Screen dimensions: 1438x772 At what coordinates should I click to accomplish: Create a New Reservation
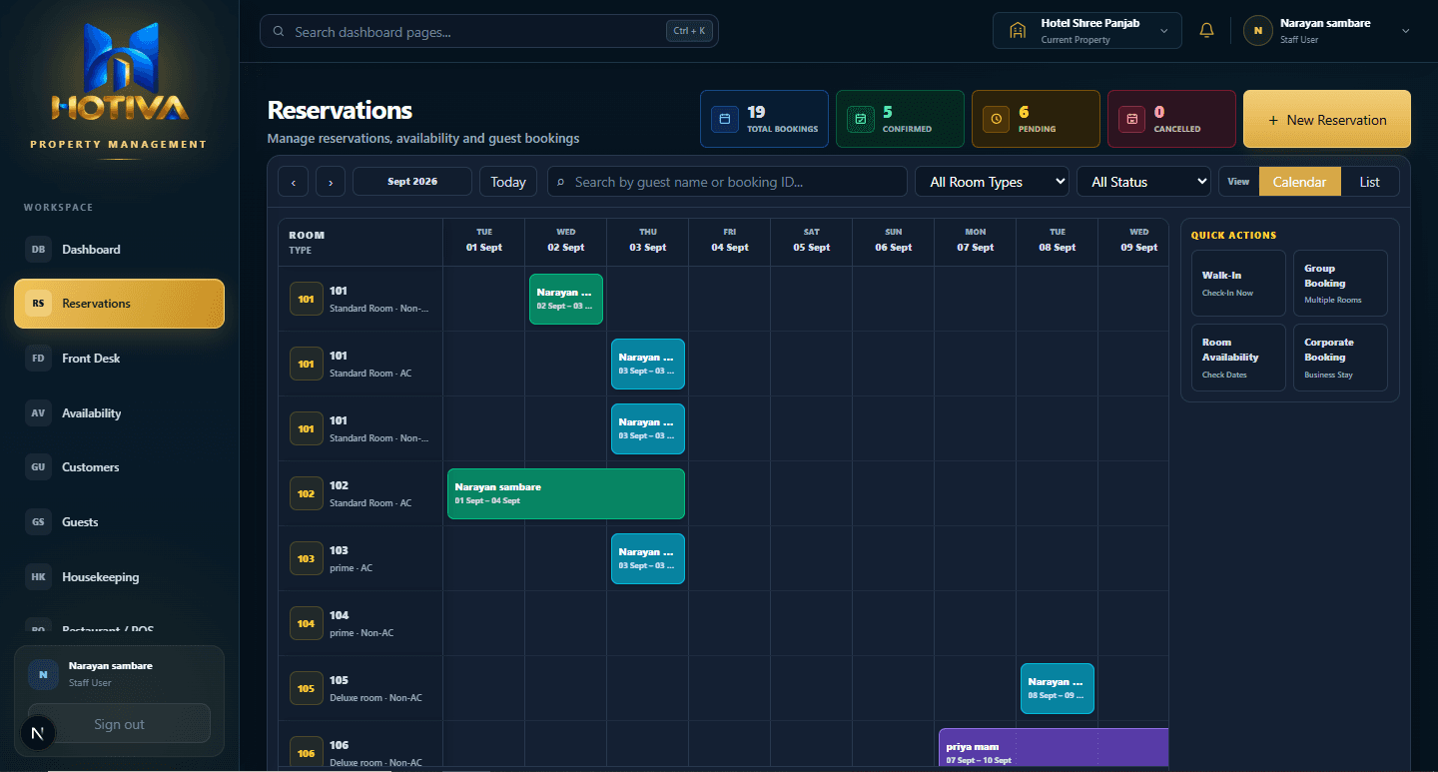point(1327,120)
